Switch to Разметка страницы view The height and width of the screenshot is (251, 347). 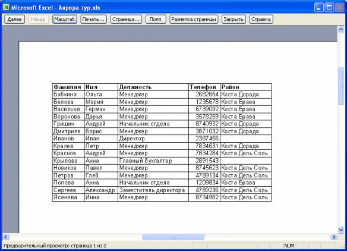click(194, 19)
